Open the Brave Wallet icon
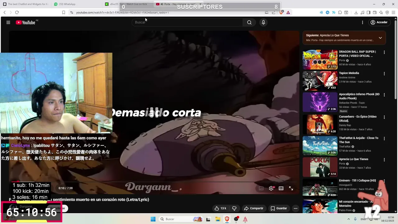 [x=375, y=12]
